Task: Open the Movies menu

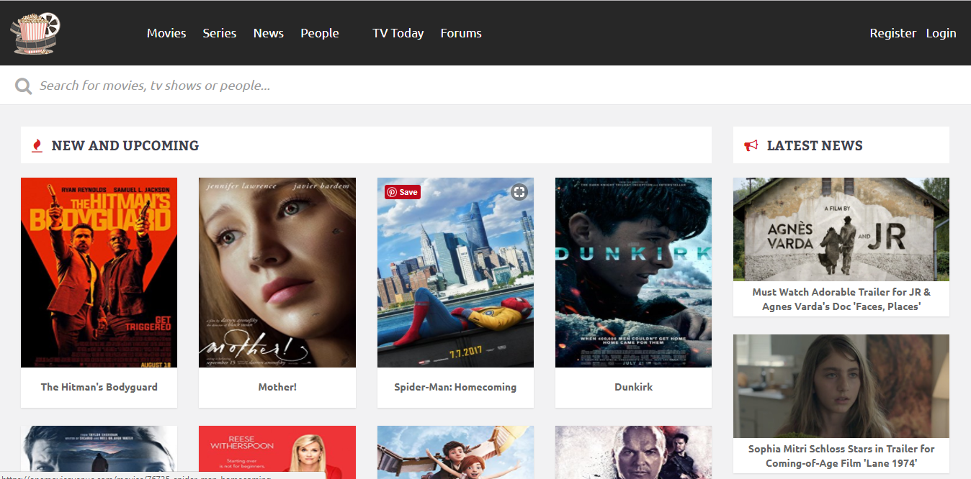Action: (x=166, y=33)
